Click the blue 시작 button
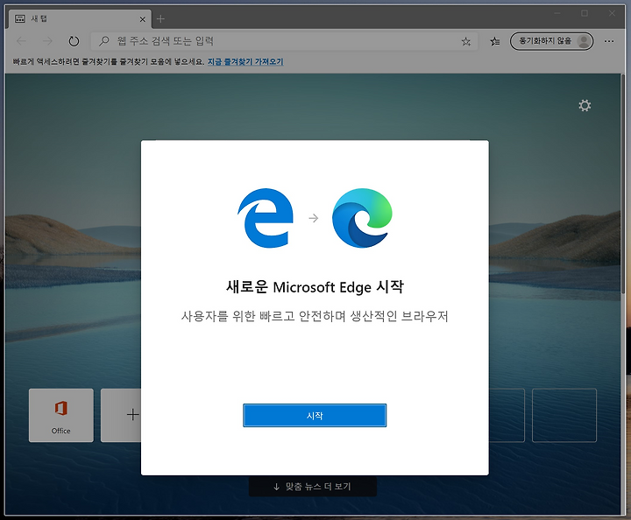Viewport: 631px width, 520px height. [x=315, y=416]
